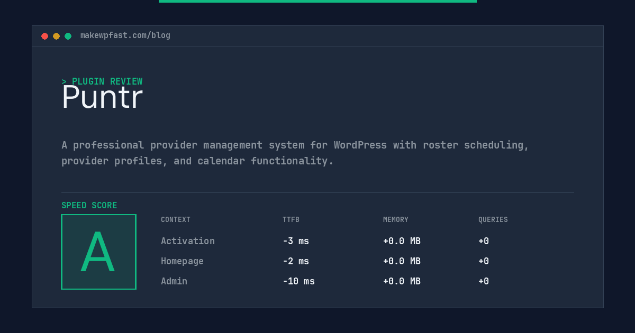The height and width of the screenshot is (333, 635).
Task: Click the Activation memory value +0.0 MB
Action: click(x=402, y=241)
